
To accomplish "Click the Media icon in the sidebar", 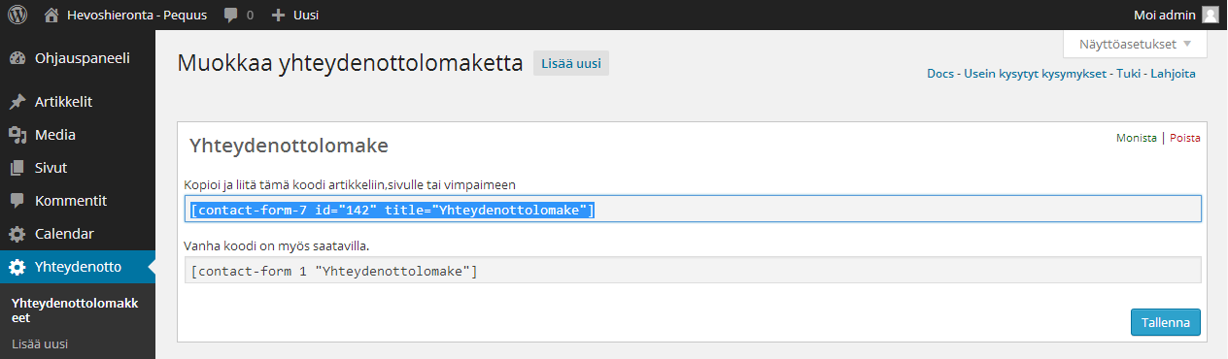I will pos(17,135).
